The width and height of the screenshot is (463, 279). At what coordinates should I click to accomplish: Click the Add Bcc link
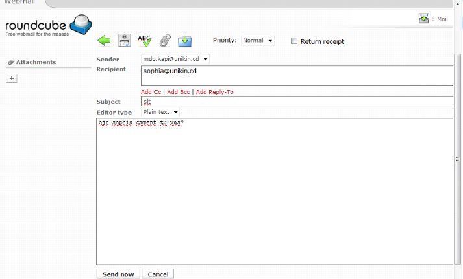[179, 92]
